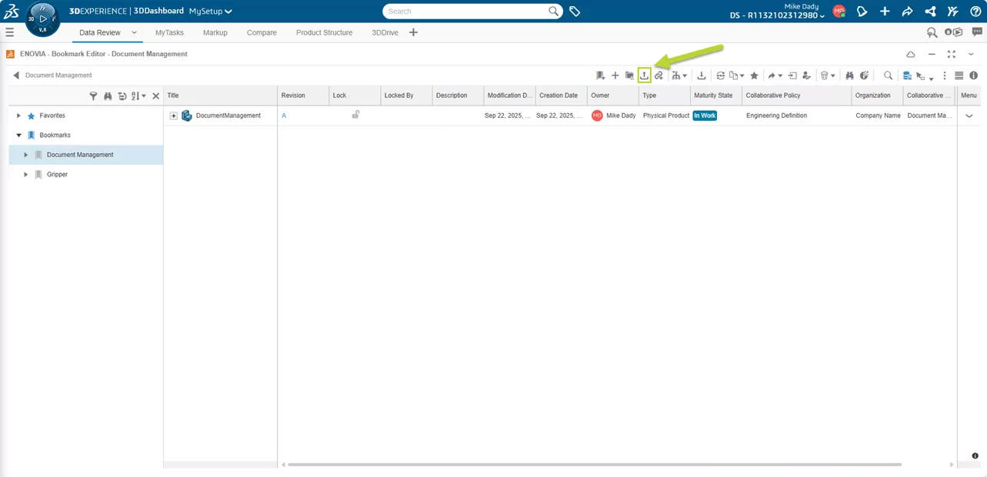Expand the DocumentManagement row with the plus box

174,115
